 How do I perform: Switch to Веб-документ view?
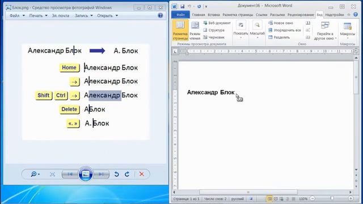tap(217, 23)
